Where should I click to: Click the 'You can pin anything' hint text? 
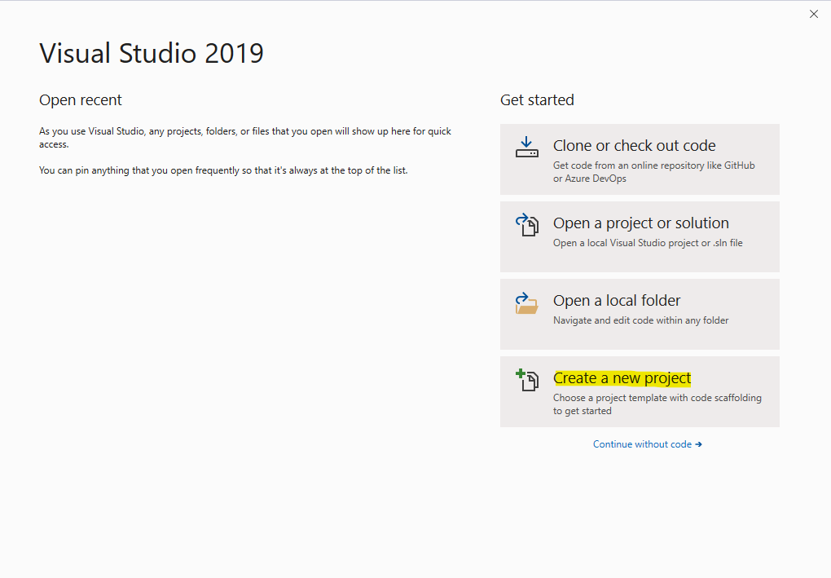223,170
